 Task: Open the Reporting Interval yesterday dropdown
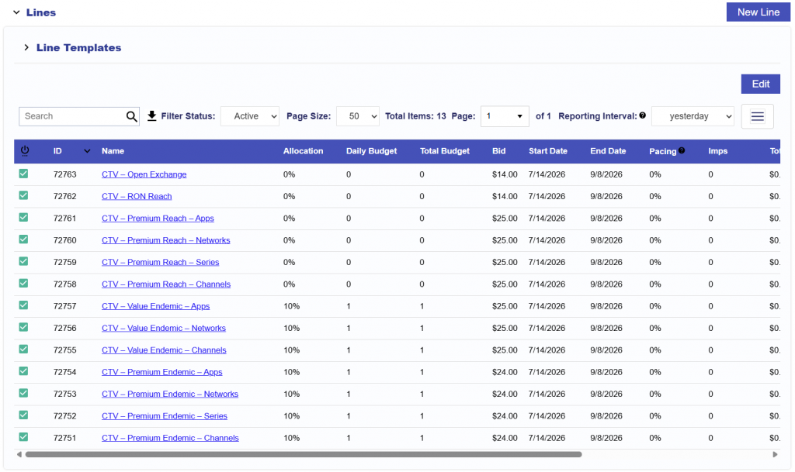(x=693, y=116)
